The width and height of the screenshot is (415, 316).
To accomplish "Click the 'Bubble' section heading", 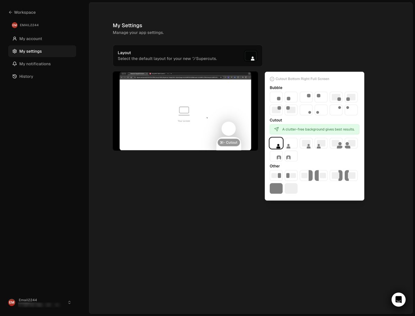I will (276, 88).
